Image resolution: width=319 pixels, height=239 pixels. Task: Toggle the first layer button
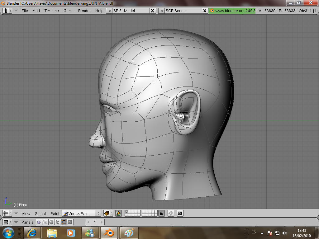(126, 212)
